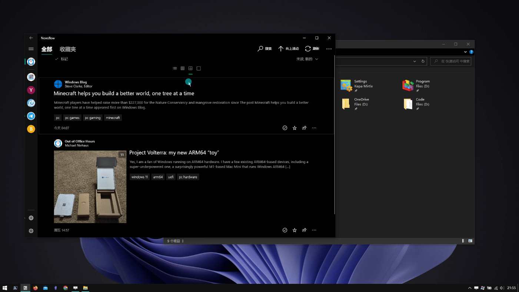Select the 'uefi' tag
The height and width of the screenshot is (292, 519).
pos(171,177)
